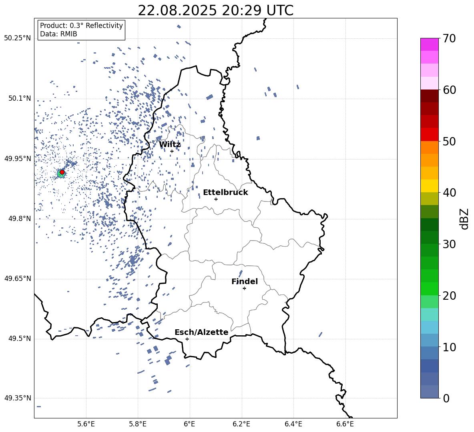Screen dimensions: 474x432
Task: Click the title '22.08.2025 20:29 UTC'
Action: coord(215,10)
